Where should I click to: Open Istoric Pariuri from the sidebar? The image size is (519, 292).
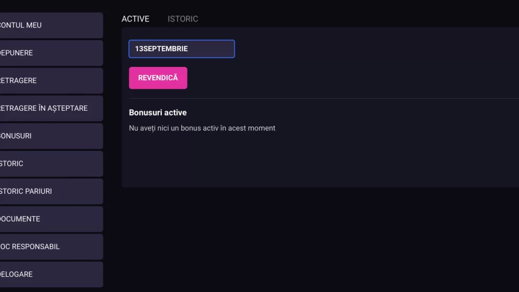[x=51, y=191]
